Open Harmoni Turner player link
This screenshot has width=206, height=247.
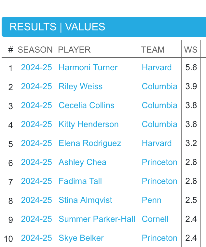click(88, 67)
